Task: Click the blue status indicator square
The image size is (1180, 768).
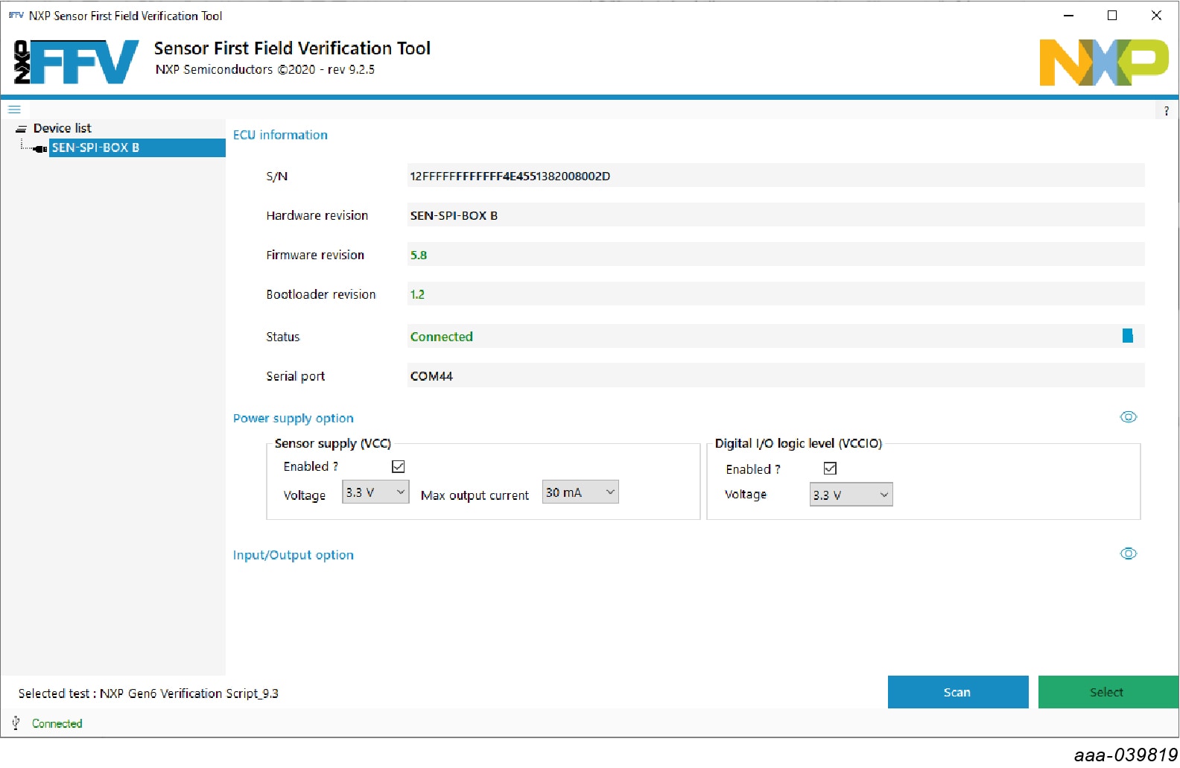Action: click(1127, 336)
